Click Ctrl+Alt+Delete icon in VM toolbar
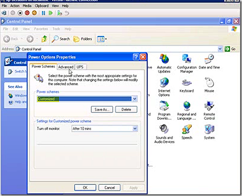 [x=4, y=13]
